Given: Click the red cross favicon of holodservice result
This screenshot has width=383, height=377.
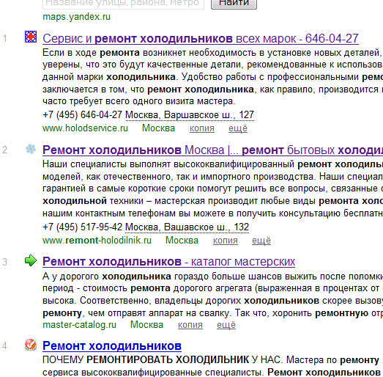Looking at the screenshot, I should tap(31, 37).
